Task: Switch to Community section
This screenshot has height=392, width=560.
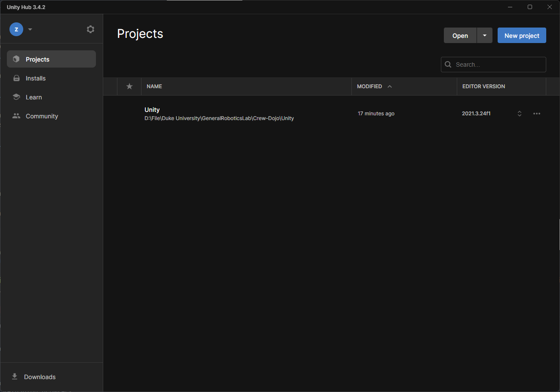Action: (51, 116)
